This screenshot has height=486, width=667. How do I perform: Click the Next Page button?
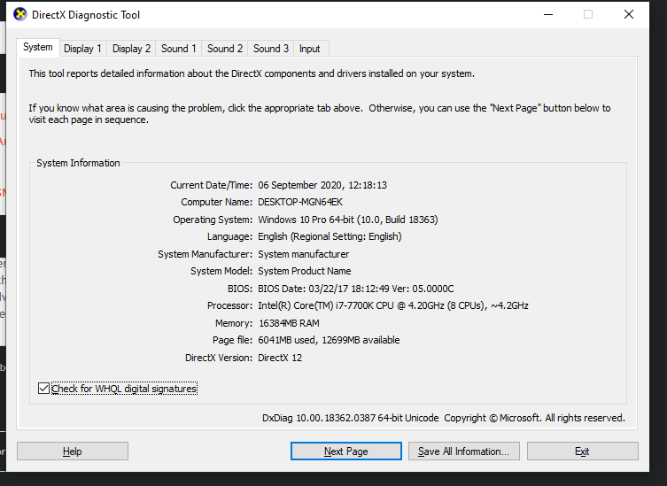coord(345,451)
